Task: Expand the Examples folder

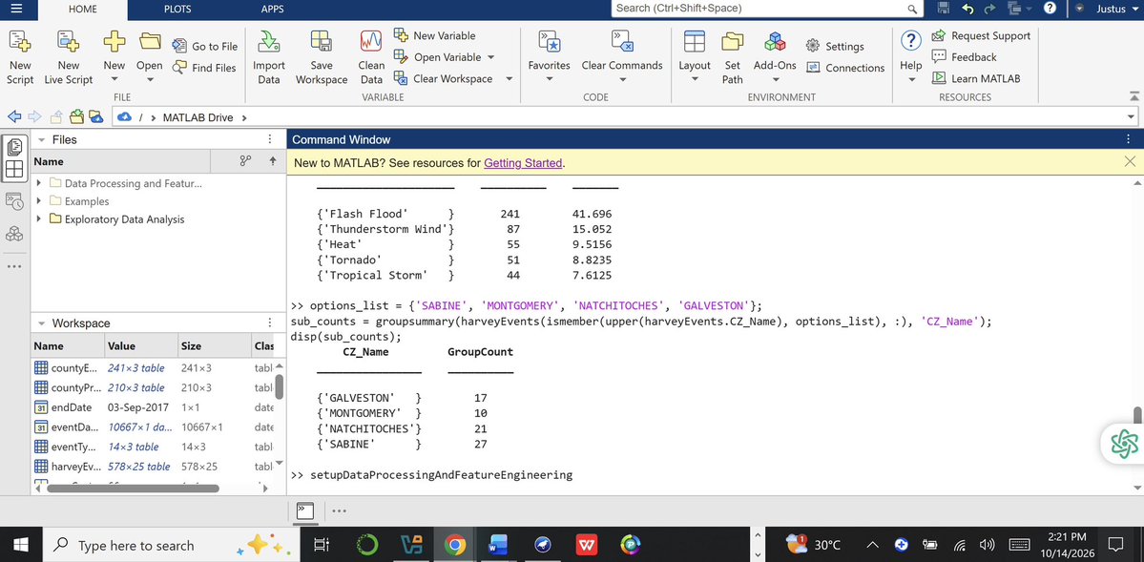Action: 39,200
